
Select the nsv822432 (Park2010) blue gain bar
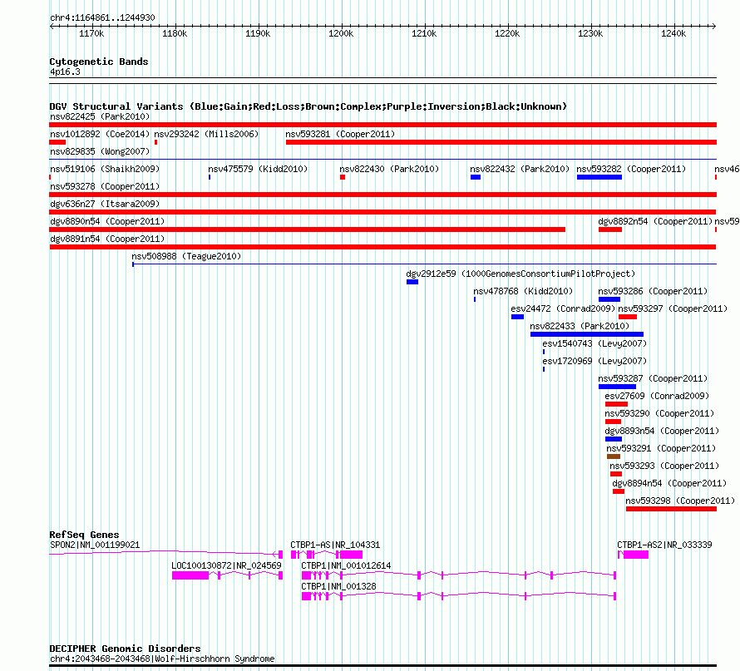(476, 177)
